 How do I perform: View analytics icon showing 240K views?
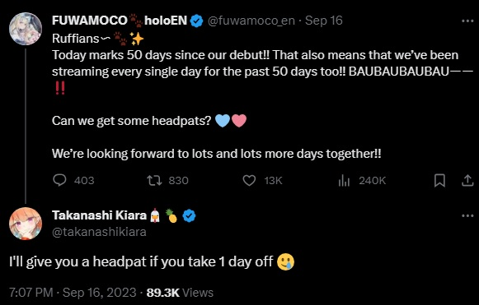tap(344, 180)
